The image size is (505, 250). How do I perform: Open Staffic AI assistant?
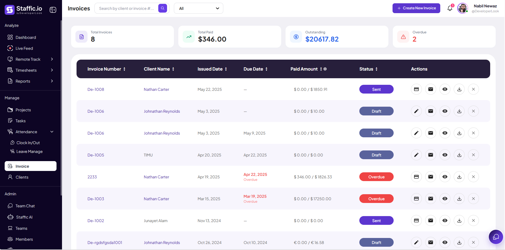(24, 217)
